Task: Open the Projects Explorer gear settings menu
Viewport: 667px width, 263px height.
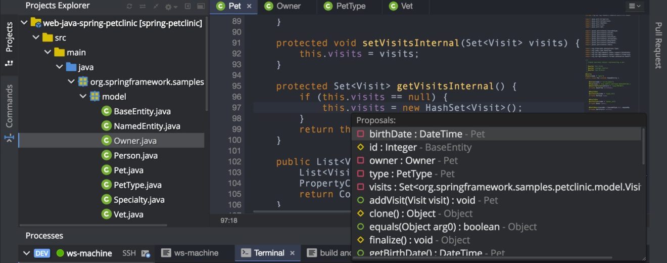Action: tap(171, 7)
